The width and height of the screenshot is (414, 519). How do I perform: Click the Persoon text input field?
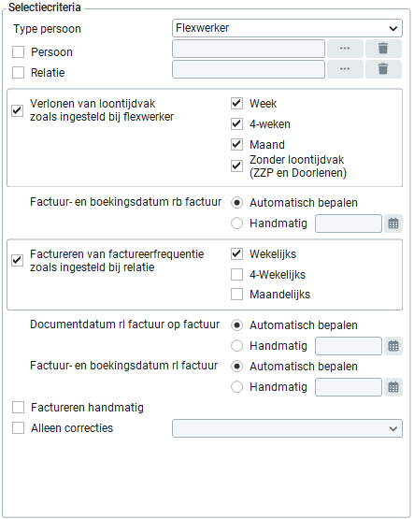[249, 49]
